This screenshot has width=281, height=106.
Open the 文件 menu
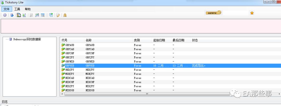[x=7, y=9]
